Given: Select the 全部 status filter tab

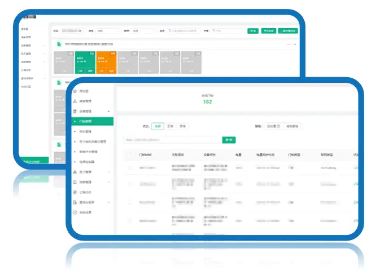Looking at the screenshot, I should point(158,126).
